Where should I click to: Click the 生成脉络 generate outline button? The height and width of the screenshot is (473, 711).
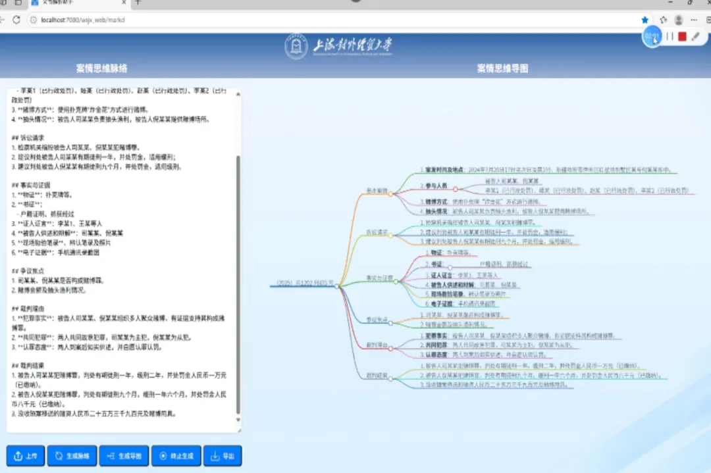72,456
